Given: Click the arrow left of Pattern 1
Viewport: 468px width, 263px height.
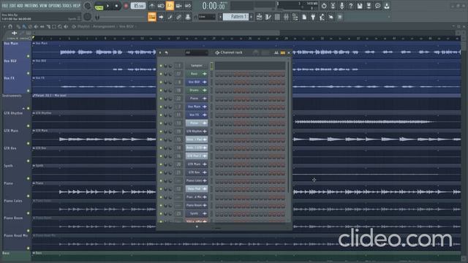Looking at the screenshot, I should click(220, 17).
